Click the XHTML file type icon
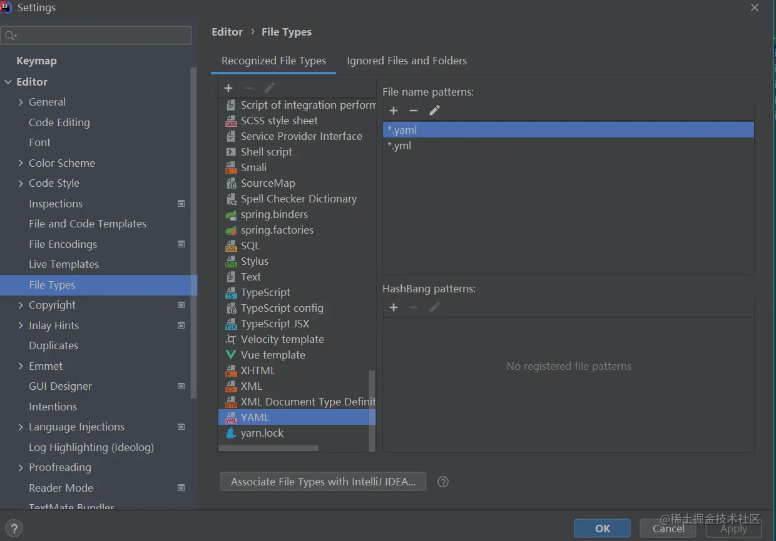Viewport: 776px width, 541px height. point(231,370)
